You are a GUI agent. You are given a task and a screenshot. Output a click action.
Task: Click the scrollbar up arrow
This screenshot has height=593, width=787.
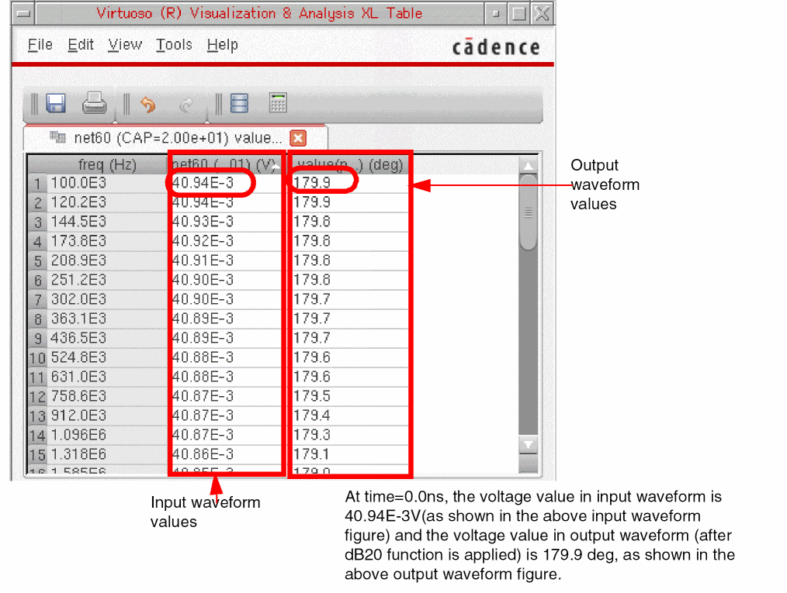click(x=528, y=166)
